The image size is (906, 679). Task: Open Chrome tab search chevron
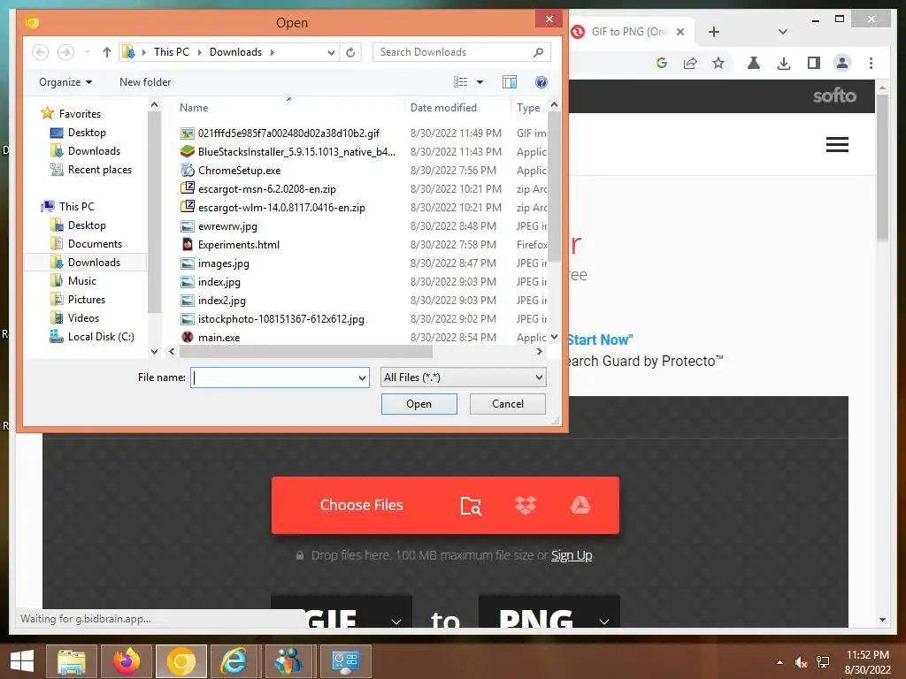click(x=783, y=32)
